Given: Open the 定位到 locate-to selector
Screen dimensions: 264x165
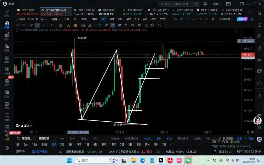Looking at the screenshot, I should tap(25, 138).
